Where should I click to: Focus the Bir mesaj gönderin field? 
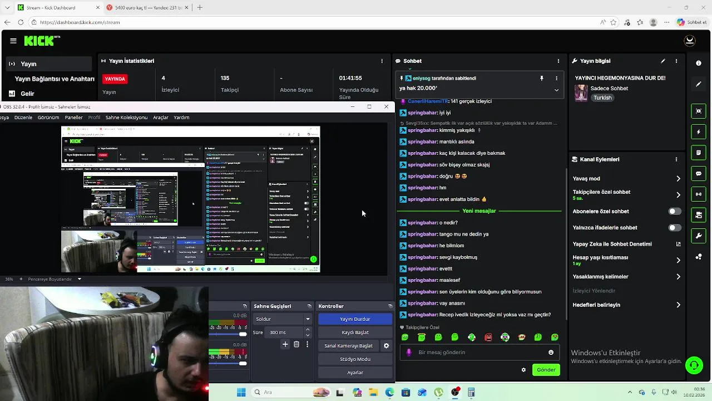(479, 352)
